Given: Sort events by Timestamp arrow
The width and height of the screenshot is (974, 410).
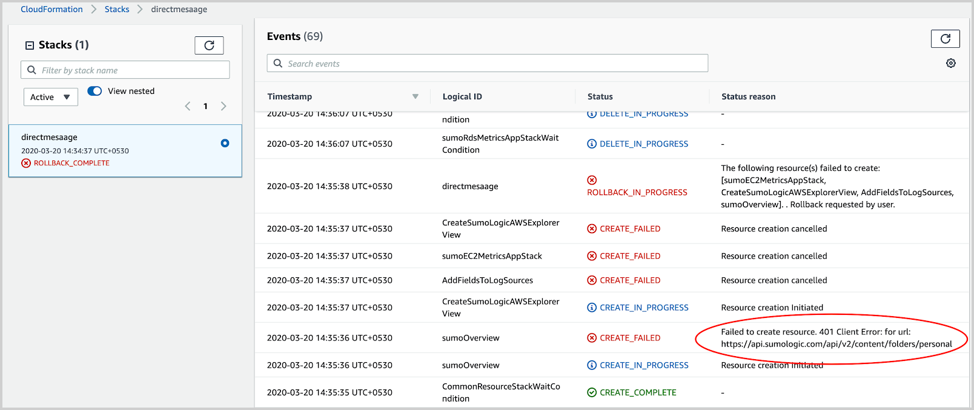Looking at the screenshot, I should coord(416,96).
